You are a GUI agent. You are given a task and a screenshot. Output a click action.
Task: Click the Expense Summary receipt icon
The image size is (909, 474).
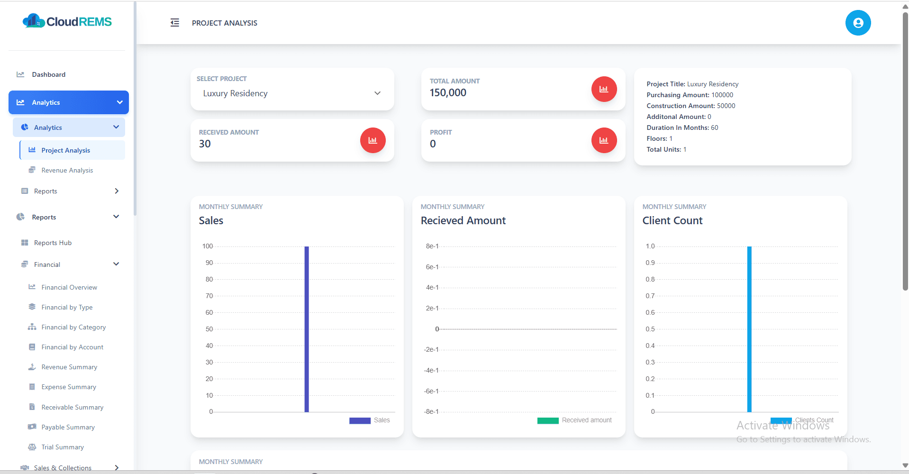click(x=32, y=387)
